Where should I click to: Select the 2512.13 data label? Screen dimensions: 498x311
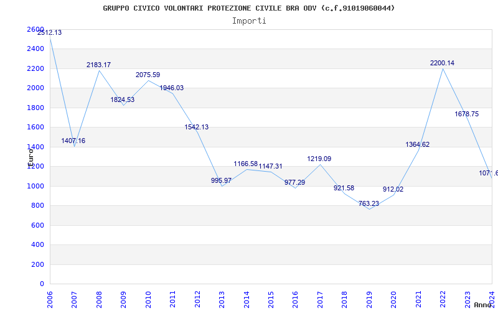(x=50, y=33)
